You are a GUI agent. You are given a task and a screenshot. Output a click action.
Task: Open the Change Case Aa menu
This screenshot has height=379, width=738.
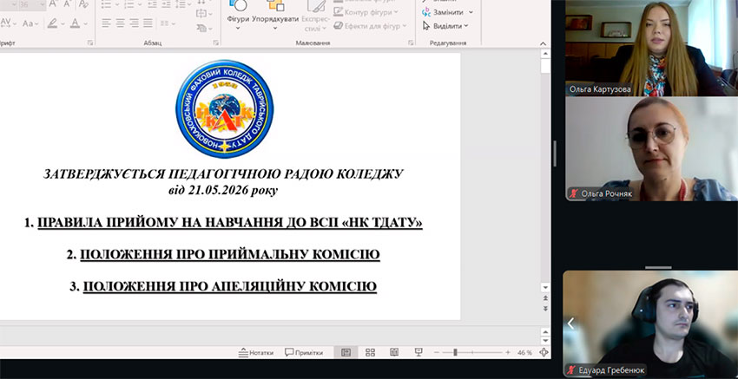pos(30,23)
